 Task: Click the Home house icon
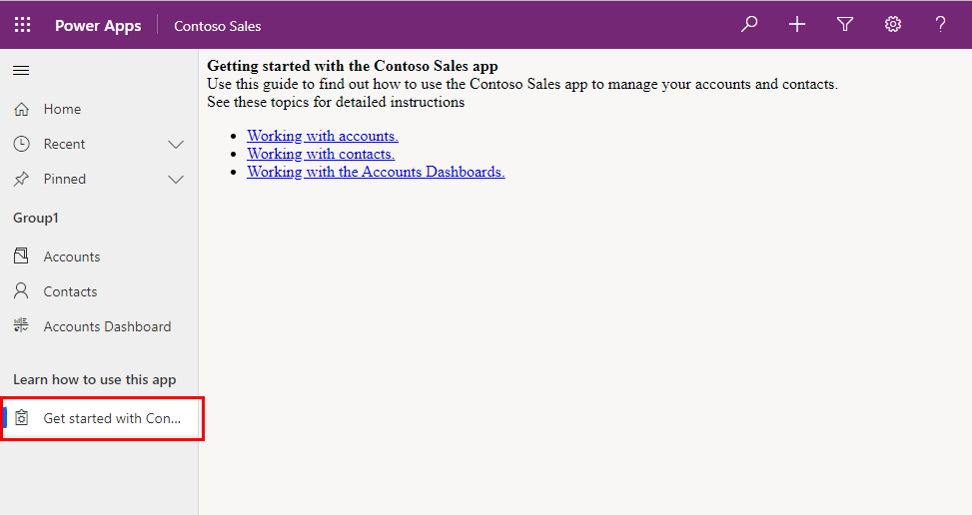click(x=21, y=109)
